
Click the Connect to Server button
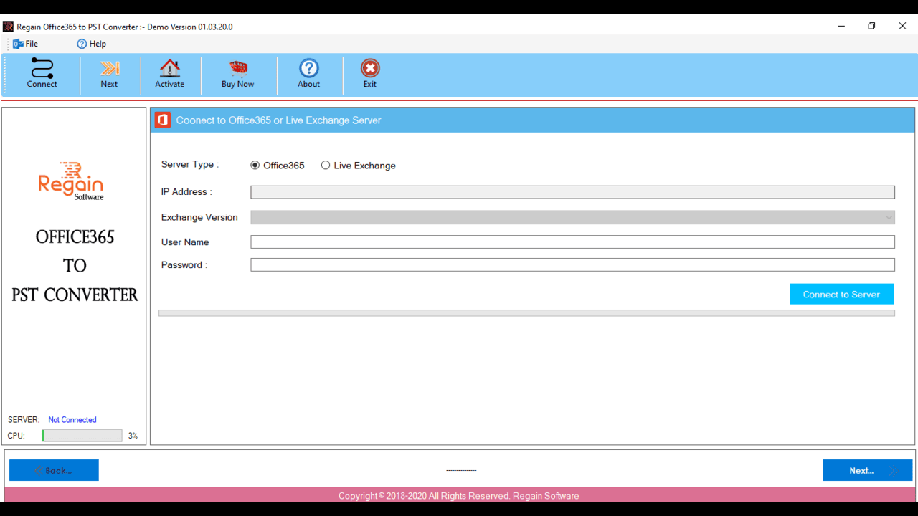(x=841, y=294)
